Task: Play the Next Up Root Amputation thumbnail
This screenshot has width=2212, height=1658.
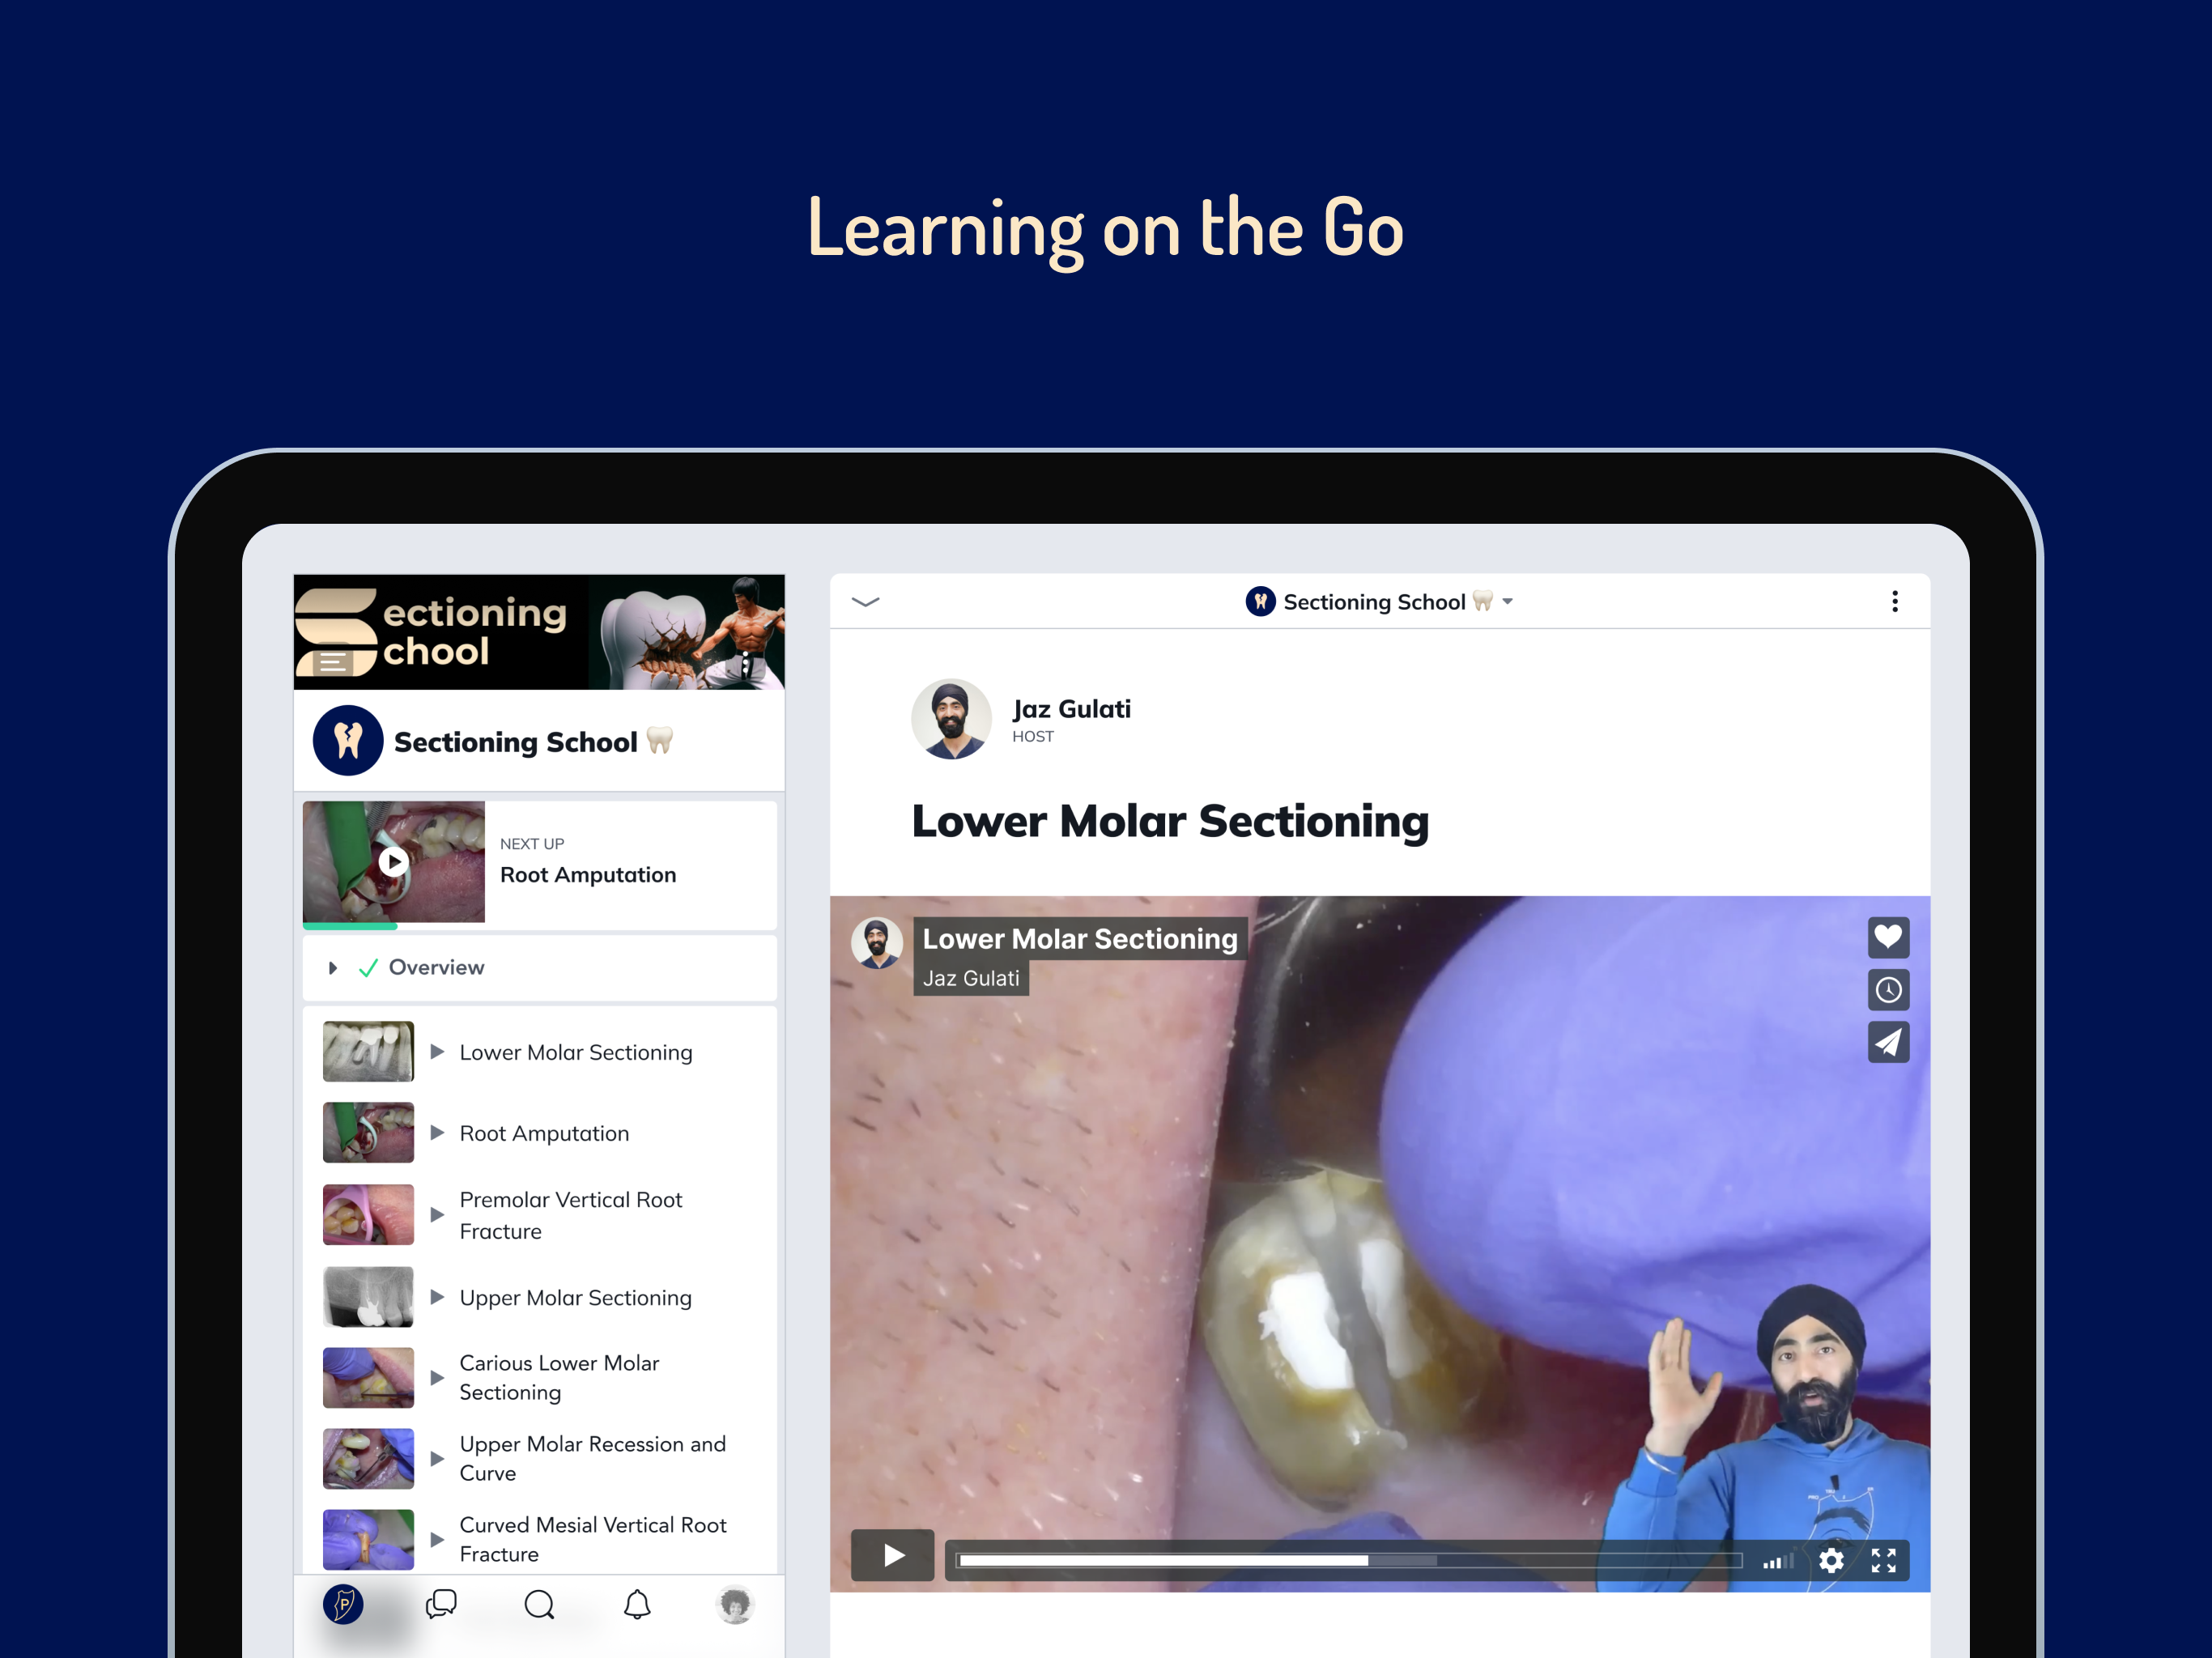Action: tap(394, 861)
